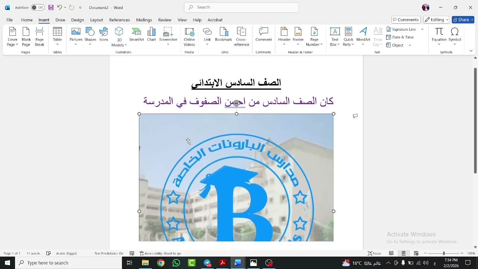Go to the References tab
The width and height of the screenshot is (478, 269).
[x=119, y=20]
